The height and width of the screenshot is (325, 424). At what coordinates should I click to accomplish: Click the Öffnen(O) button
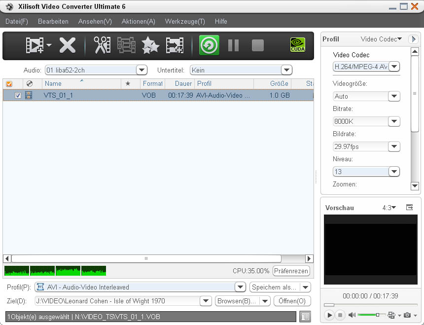(x=292, y=301)
